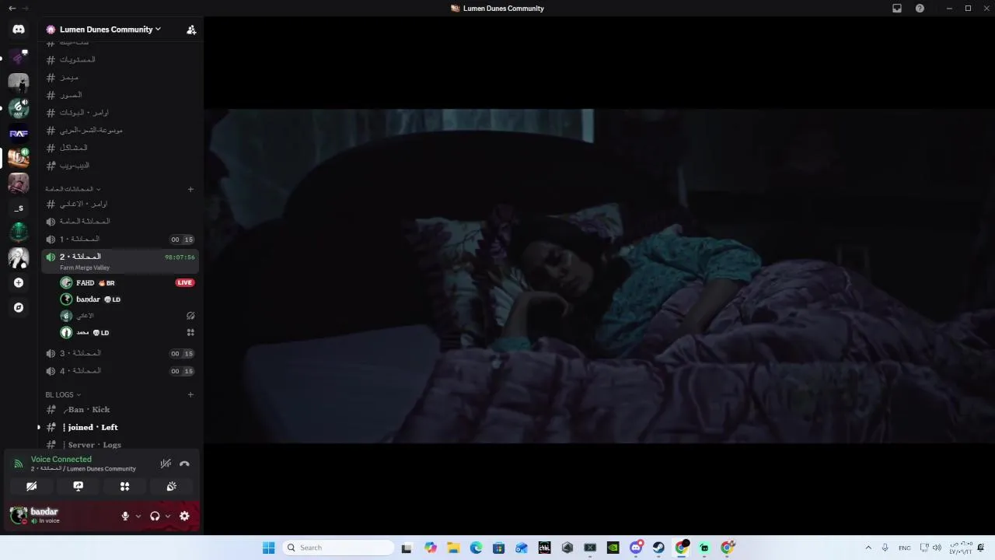Collapse BL LOGS category
The height and width of the screenshot is (560, 995).
63,394
